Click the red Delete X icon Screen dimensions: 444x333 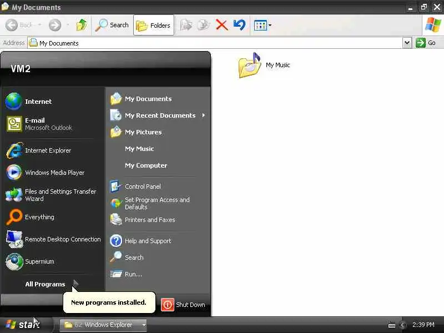221,25
